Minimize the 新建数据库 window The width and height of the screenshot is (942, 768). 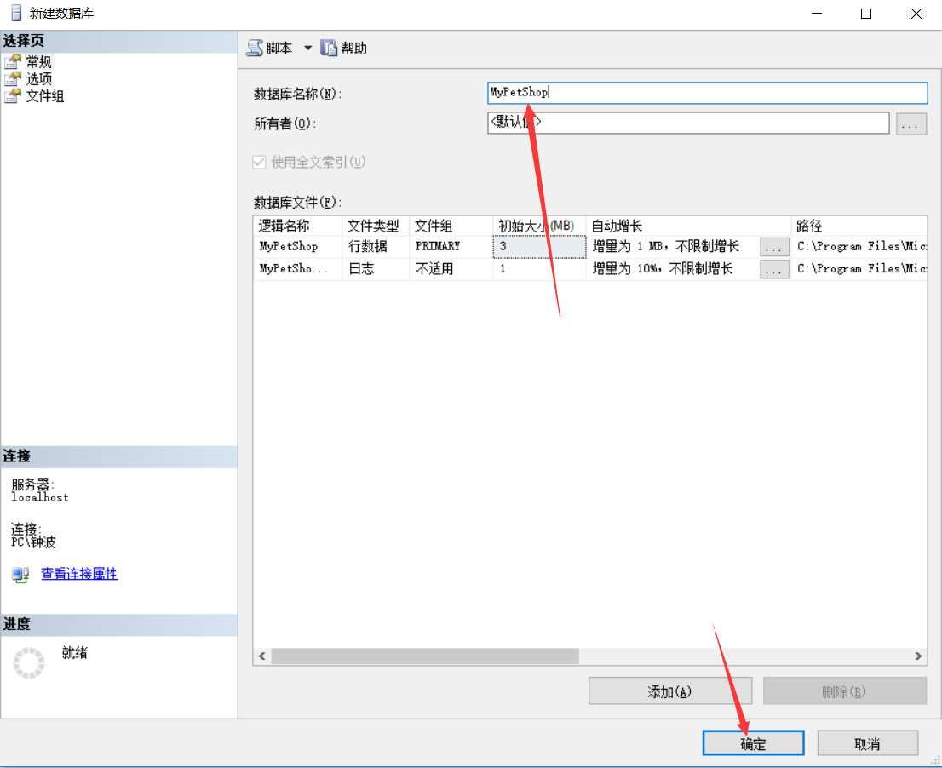817,14
